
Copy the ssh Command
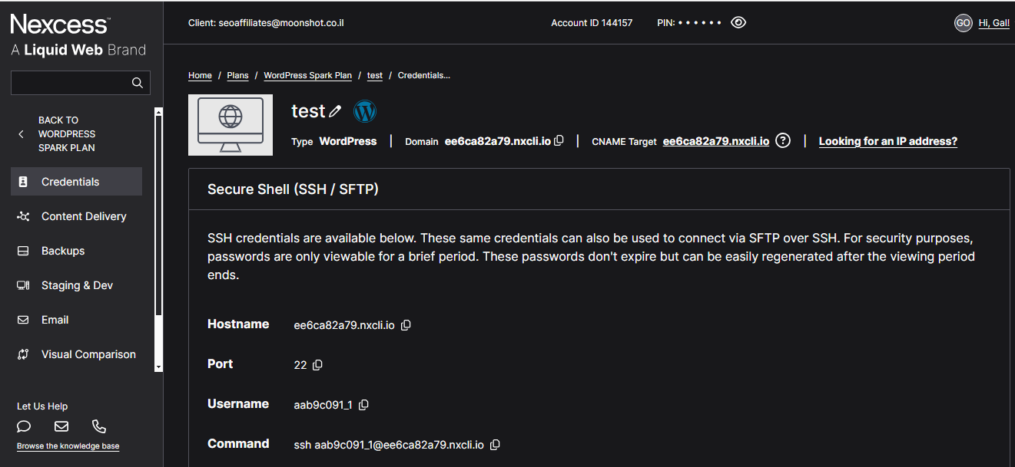495,445
